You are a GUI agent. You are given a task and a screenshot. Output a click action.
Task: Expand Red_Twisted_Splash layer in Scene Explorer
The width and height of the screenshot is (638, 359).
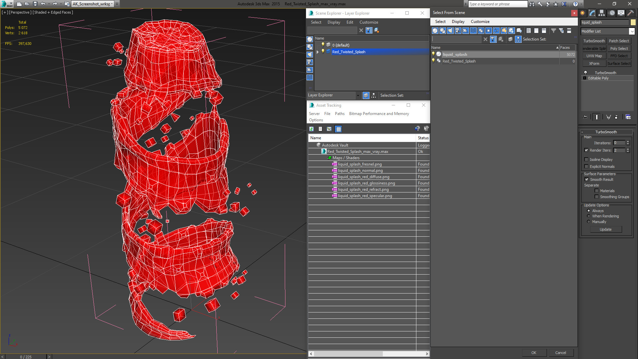click(x=318, y=52)
